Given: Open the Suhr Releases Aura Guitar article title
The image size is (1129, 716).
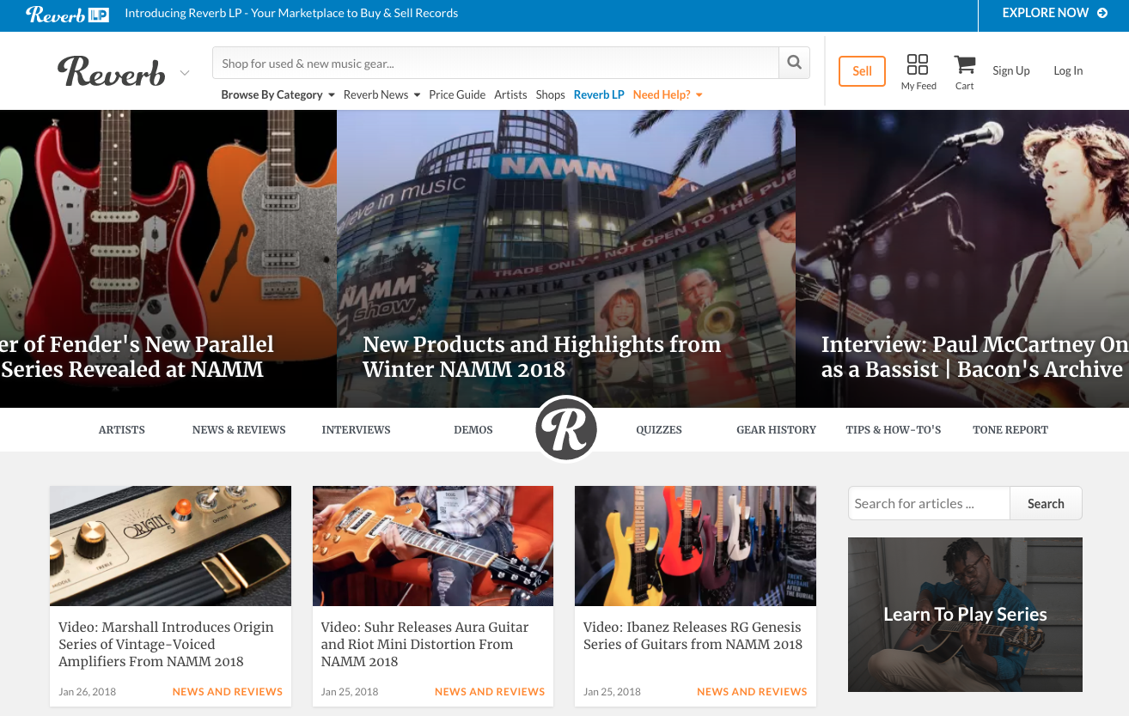Looking at the screenshot, I should coord(424,644).
